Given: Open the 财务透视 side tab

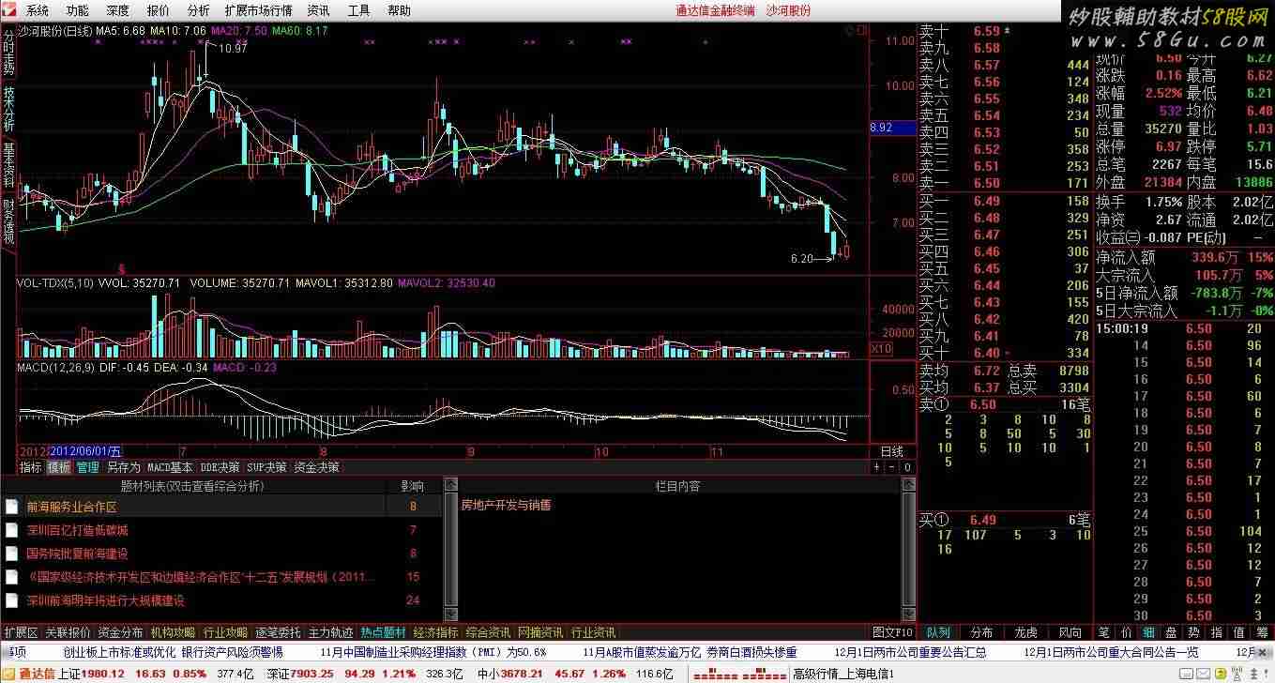Looking at the screenshot, I should (8, 220).
